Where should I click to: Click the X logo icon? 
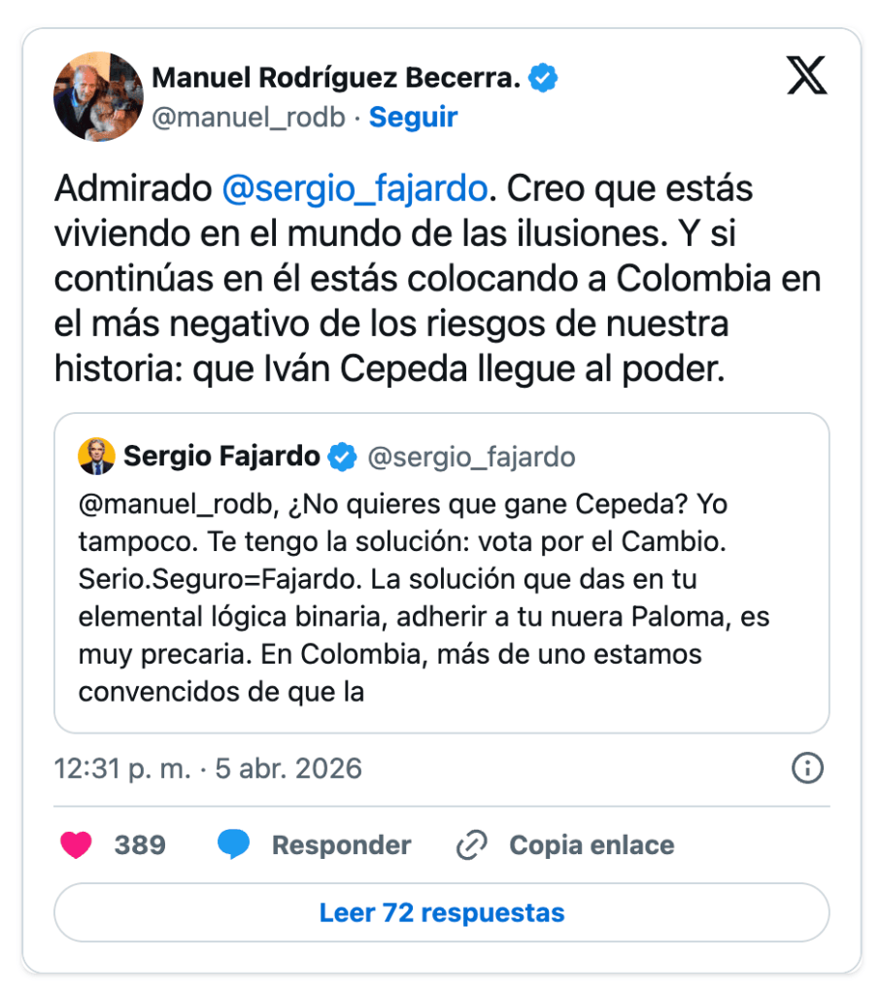pyautogui.click(x=806, y=76)
